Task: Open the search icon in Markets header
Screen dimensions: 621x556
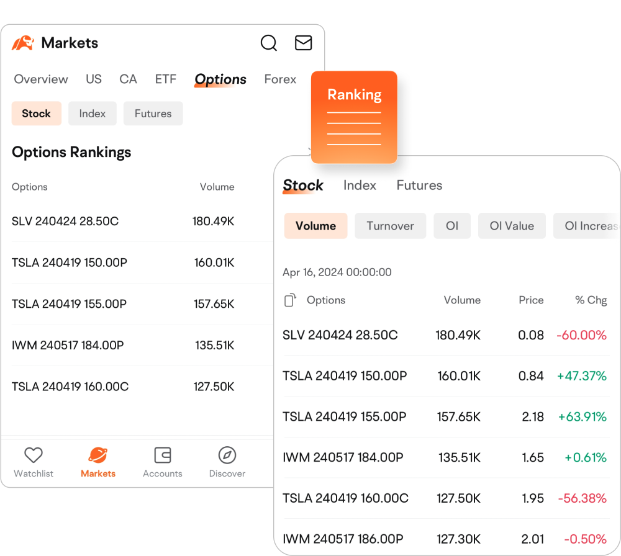Action: 268,43
